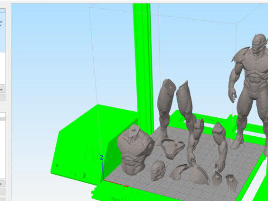Select the head model on the bed

pyautogui.click(x=158, y=170)
